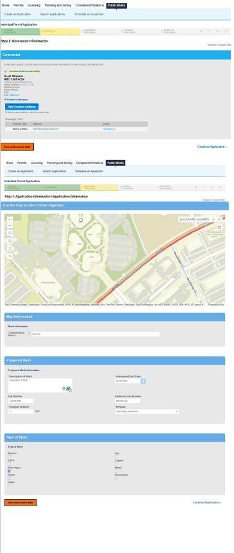This screenshot has width=234, height=553.
Task: Open Home tab in the Step 2 page header
Action: [x=6, y=5]
